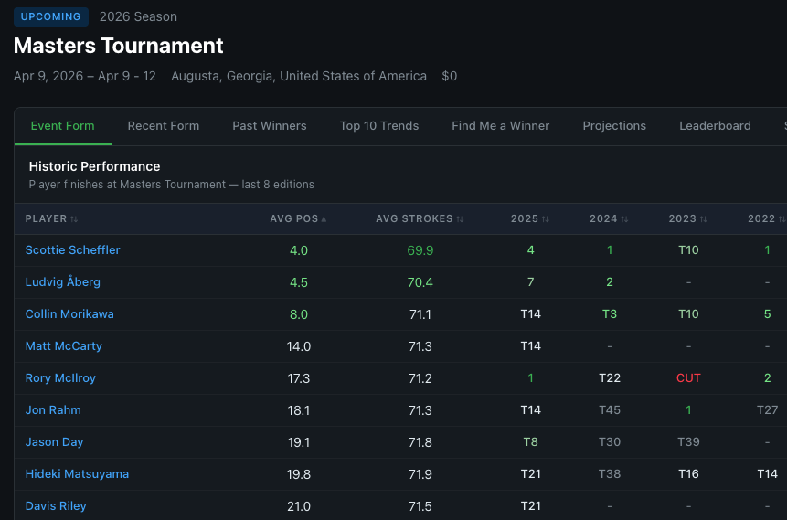Open Hideki Matsuyama player page
The height and width of the screenshot is (520, 787).
coord(77,474)
